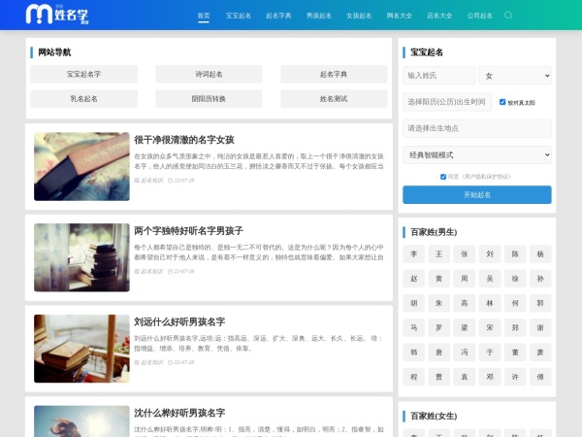Select surname 邓 in 百家姓(男生)
The height and width of the screenshot is (437, 582).
(x=490, y=377)
